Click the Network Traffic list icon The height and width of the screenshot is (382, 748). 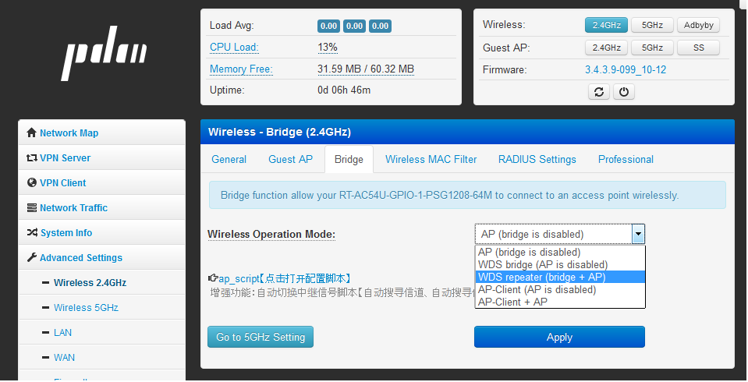[x=32, y=207]
